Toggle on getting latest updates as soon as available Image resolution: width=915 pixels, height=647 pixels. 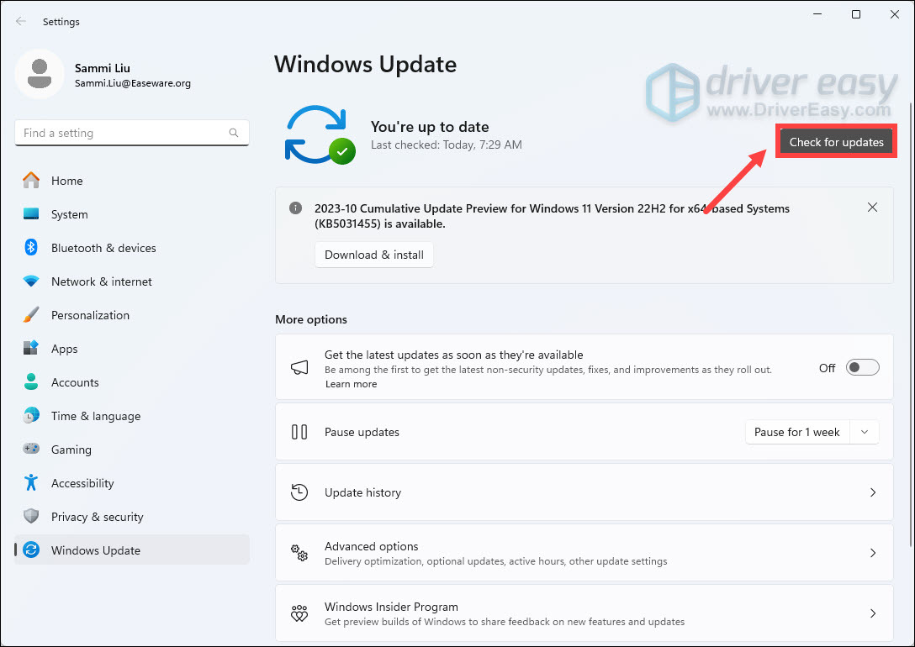862,367
